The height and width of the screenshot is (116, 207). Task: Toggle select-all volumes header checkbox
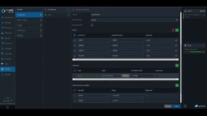(75, 71)
